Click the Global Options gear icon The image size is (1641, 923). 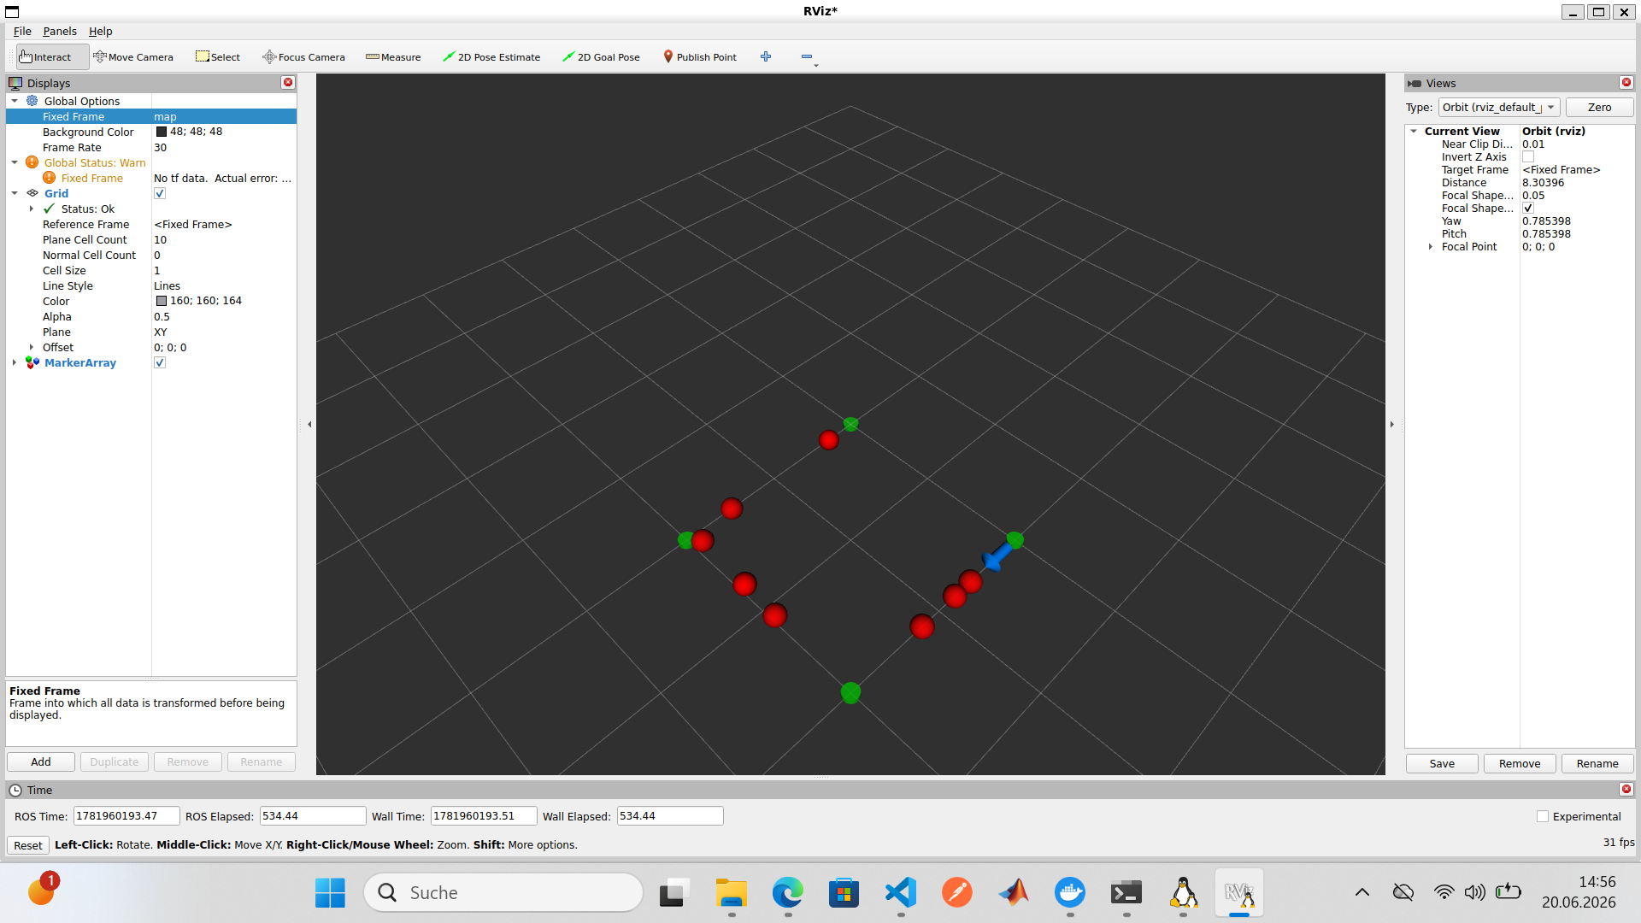[32, 101]
